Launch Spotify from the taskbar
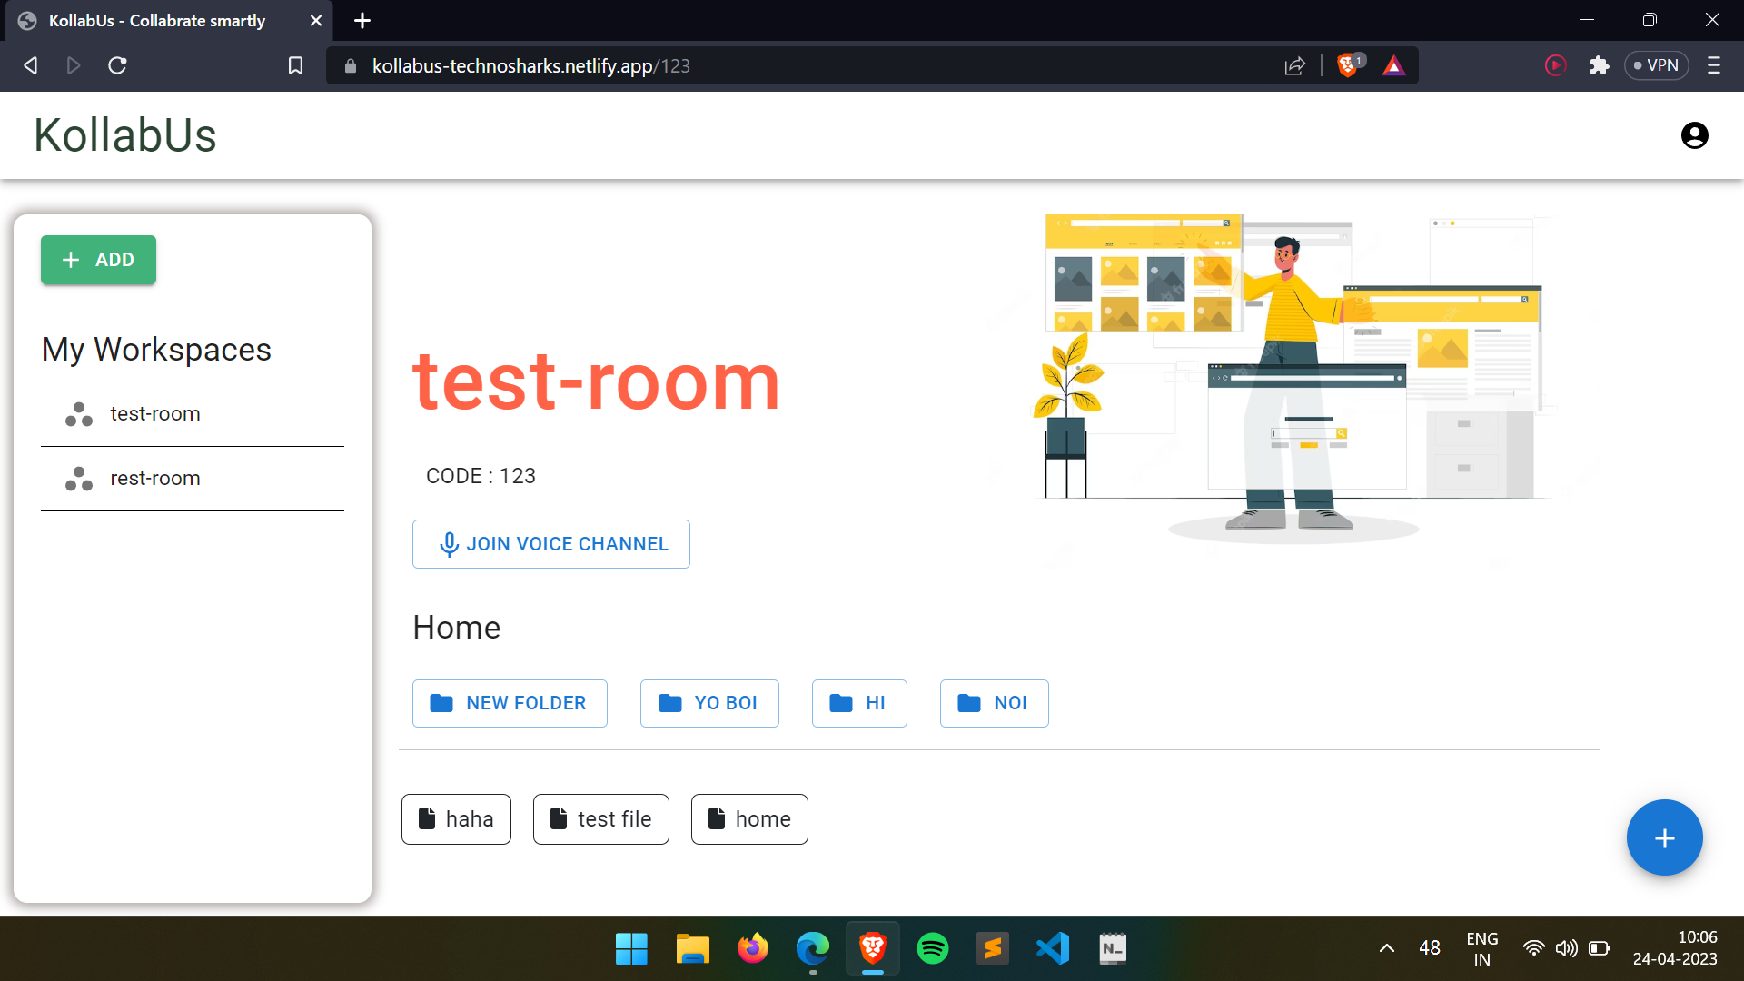This screenshot has height=981, width=1744. click(x=933, y=947)
